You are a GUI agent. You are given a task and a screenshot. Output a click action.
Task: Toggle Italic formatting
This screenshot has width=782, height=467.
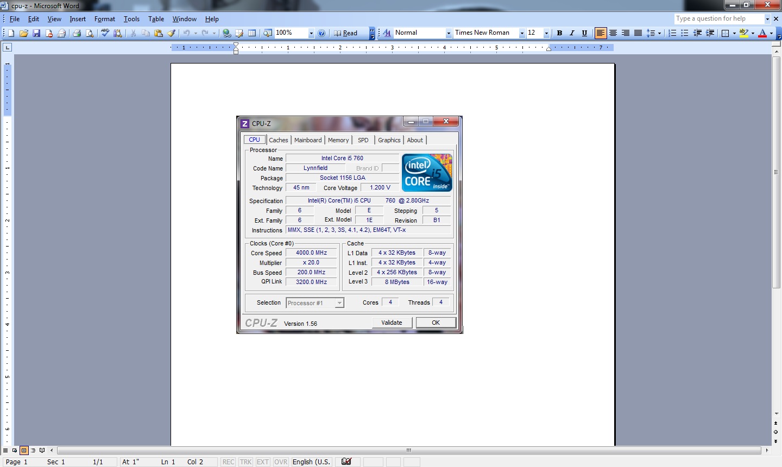572,33
